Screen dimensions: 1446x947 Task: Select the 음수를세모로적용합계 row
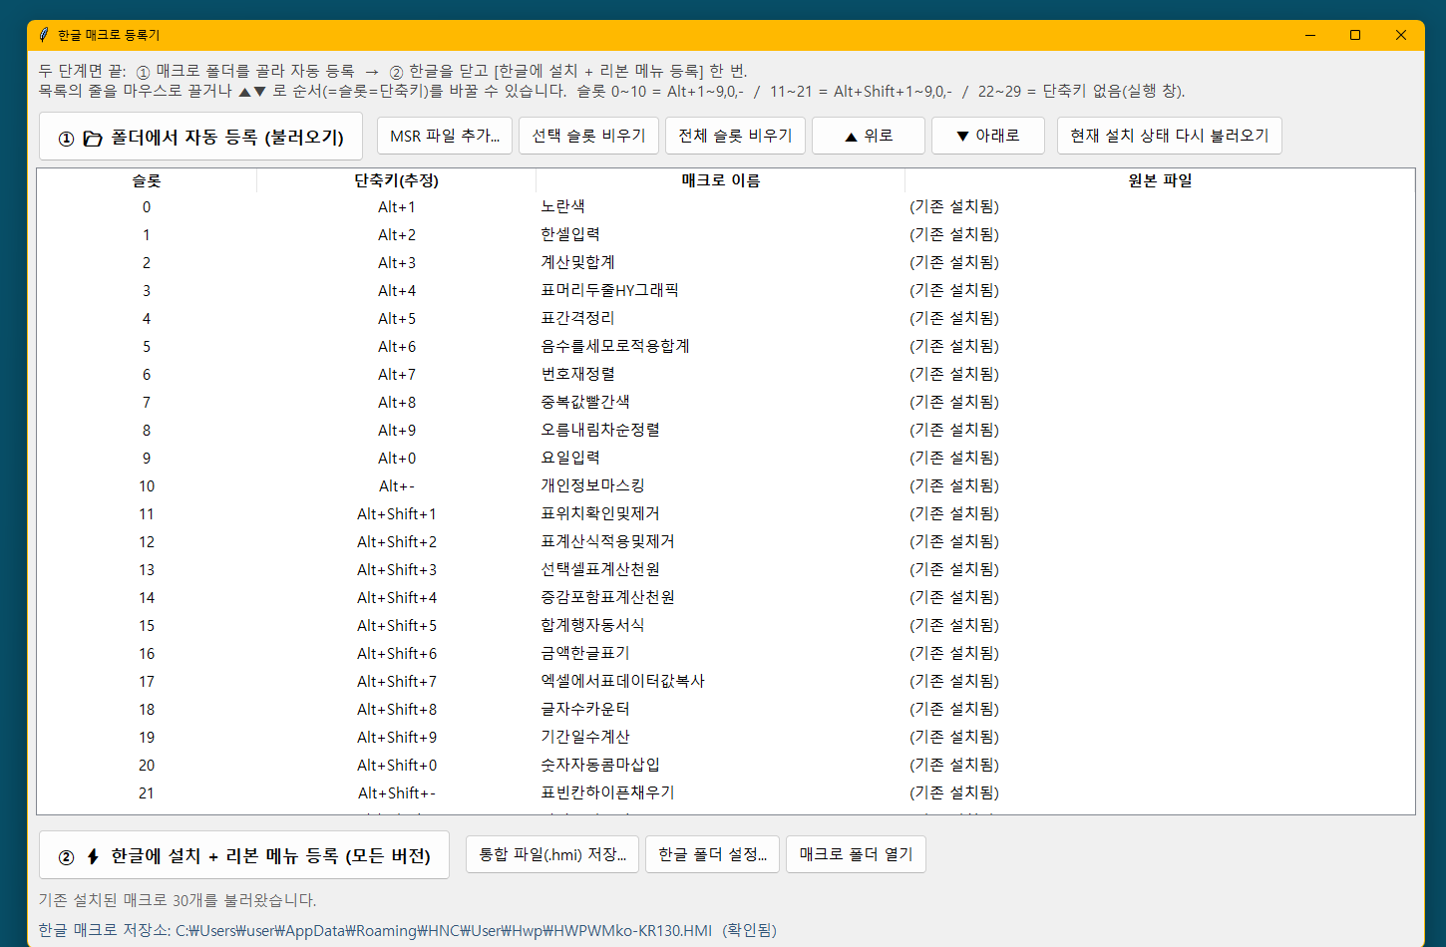[x=726, y=347]
